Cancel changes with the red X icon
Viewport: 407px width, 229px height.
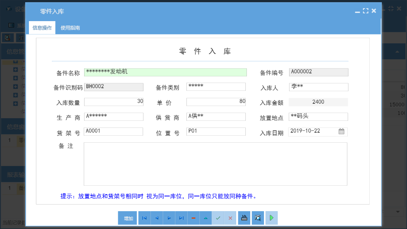(230, 218)
